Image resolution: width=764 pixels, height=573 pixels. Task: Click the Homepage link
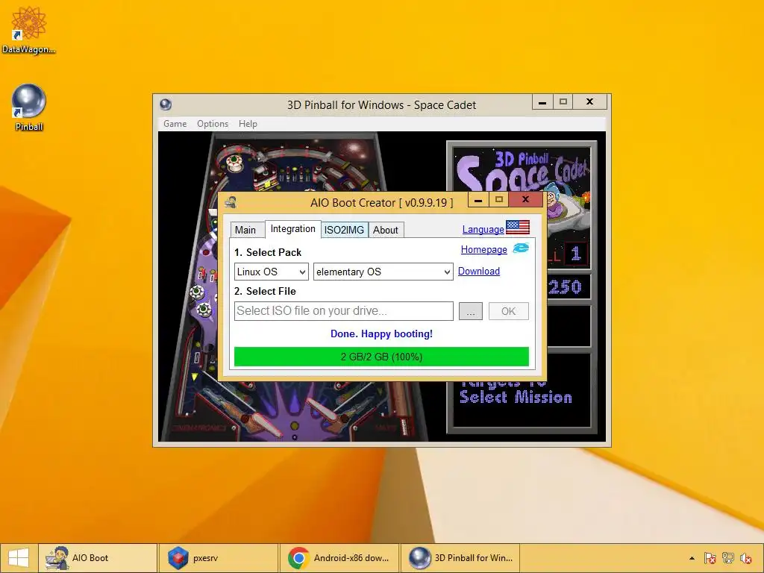(x=483, y=249)
